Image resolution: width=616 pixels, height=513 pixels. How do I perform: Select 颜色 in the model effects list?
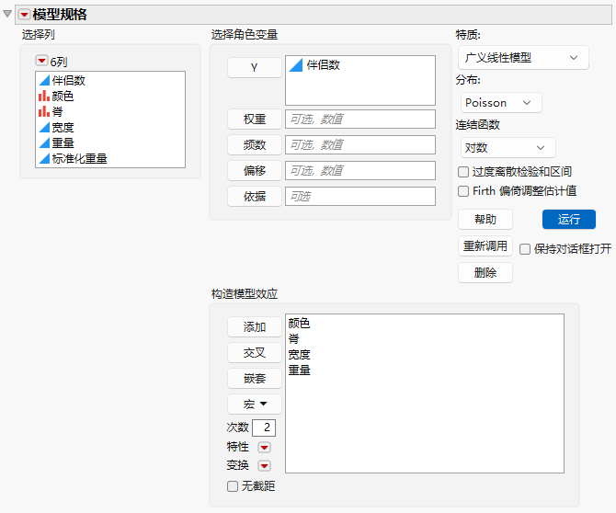coord(299,324)
